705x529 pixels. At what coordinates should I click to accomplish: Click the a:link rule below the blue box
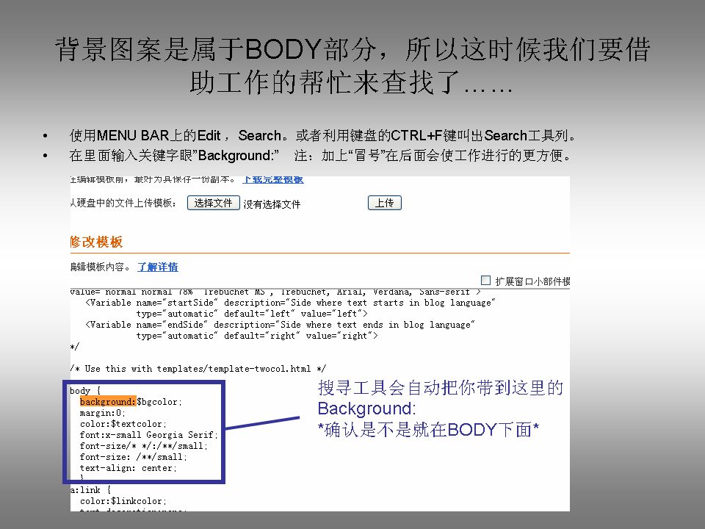84,489
